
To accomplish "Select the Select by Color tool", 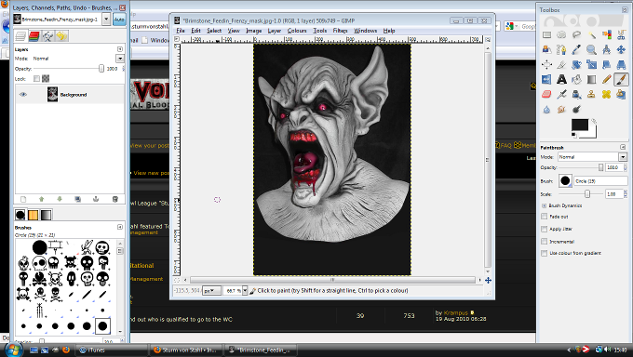I will 606,35.
